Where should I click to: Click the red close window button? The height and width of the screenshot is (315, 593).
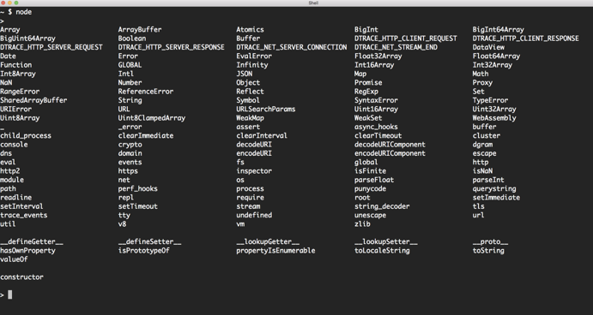(3, 3)
